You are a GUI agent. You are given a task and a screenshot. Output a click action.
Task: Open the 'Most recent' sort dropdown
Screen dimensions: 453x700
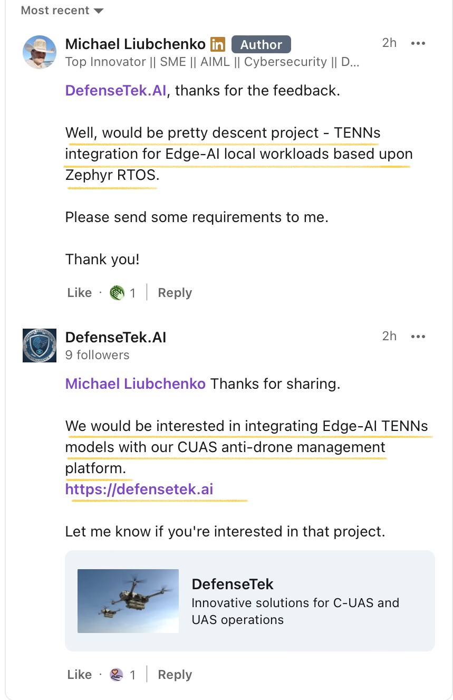click(62, 11)
